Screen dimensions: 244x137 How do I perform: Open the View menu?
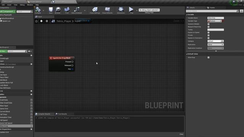click(x=15, y=5)
